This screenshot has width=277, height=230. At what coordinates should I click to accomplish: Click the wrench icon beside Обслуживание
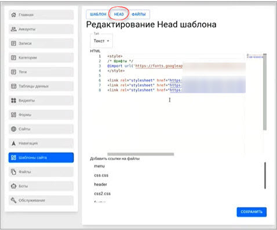pos(13,200)
